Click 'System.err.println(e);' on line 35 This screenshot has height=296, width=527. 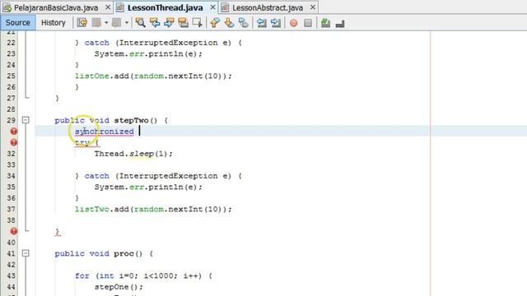(148, 187)
